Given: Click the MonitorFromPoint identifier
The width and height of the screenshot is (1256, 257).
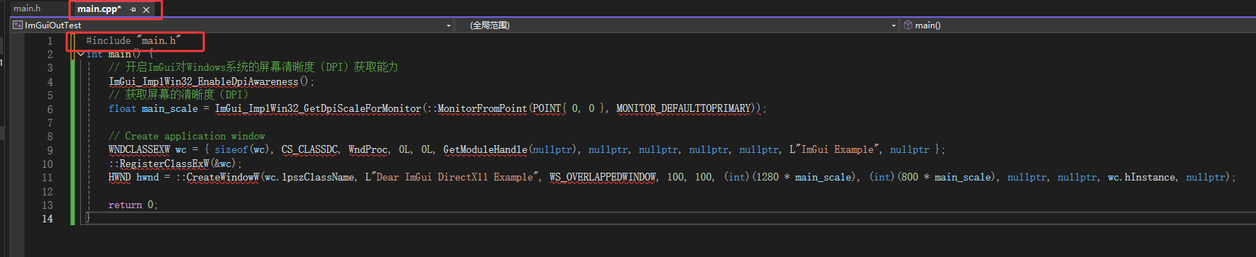Looking at the screenshot, I should [482, 109].
